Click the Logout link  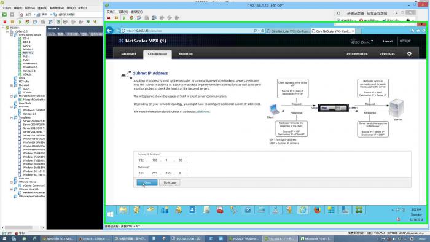(x=388, y=41)
